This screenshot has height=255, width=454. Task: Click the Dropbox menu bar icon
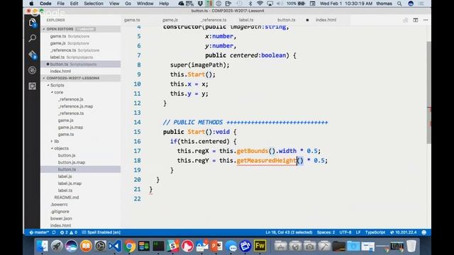(200, 4)
